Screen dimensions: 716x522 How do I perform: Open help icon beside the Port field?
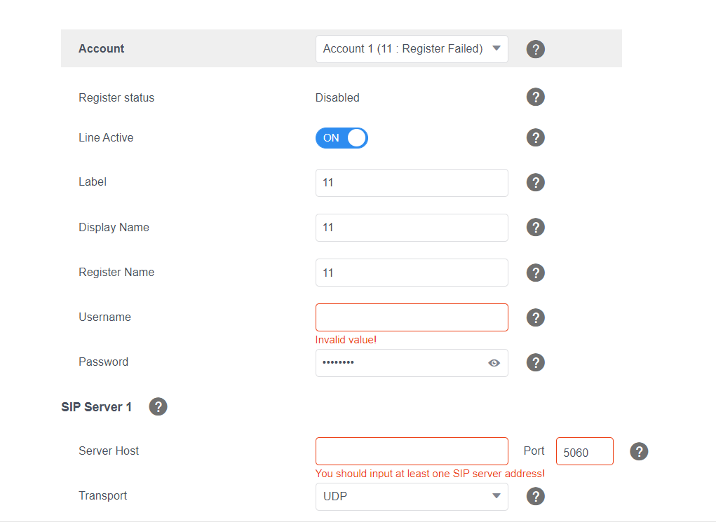pyautogui.click(x=638, y=451)
